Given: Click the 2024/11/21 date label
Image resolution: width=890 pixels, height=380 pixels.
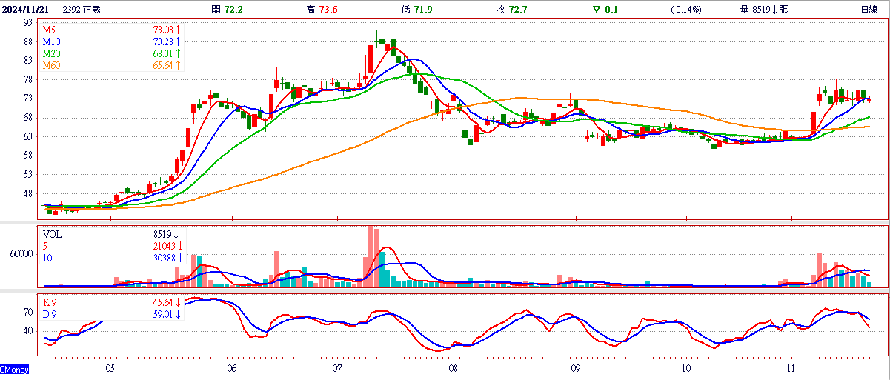Looking at the screenshot, I should tap(27, 10).
